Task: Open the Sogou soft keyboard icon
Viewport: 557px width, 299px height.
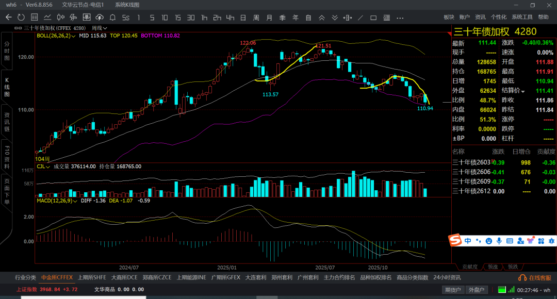Action: 510,241
